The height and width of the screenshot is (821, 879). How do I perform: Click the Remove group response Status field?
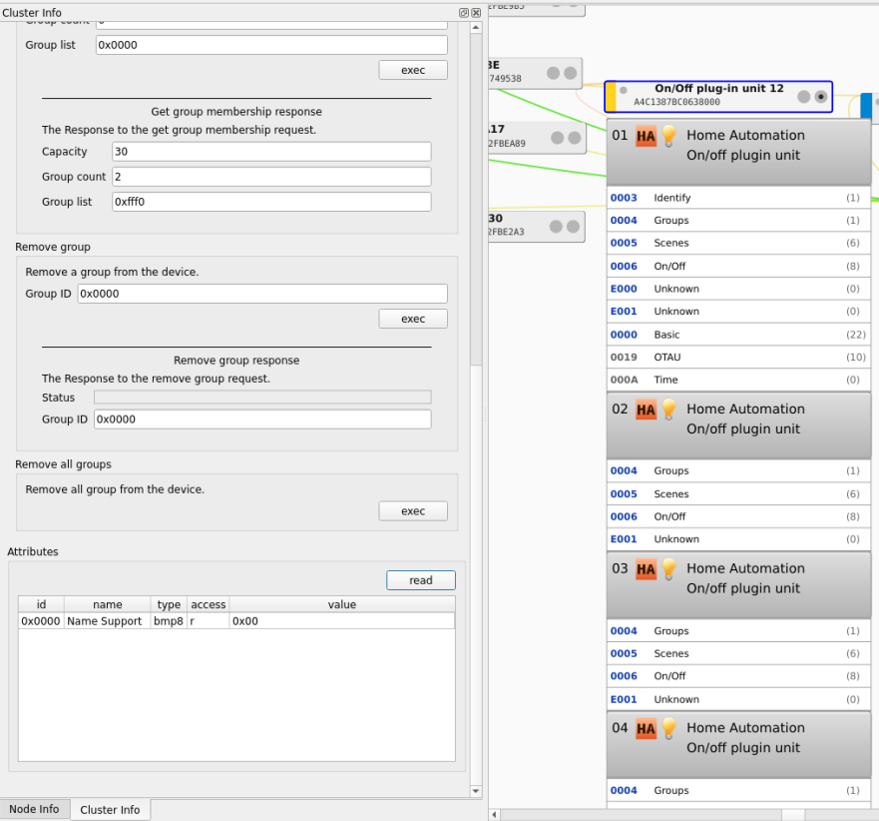tap(262, 398)
